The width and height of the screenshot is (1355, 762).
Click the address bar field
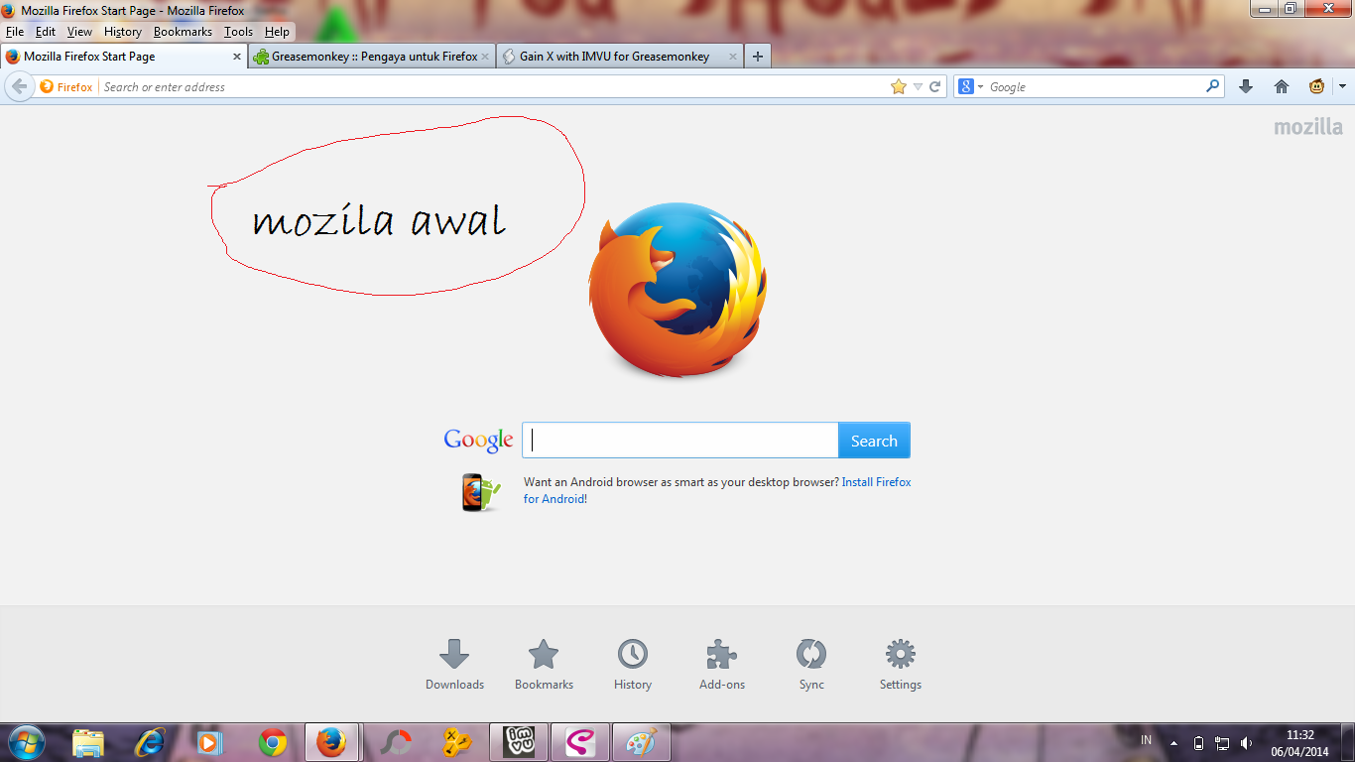[494, 87]
